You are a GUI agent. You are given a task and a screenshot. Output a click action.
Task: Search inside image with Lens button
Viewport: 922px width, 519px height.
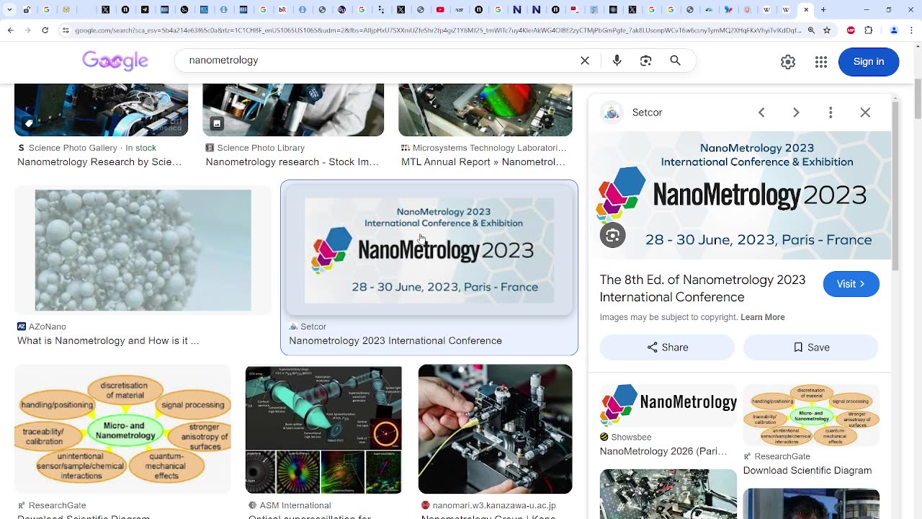(613, 236)
